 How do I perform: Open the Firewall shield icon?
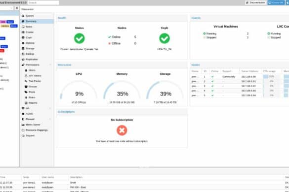pyautogui.click(x=23, y=119)
